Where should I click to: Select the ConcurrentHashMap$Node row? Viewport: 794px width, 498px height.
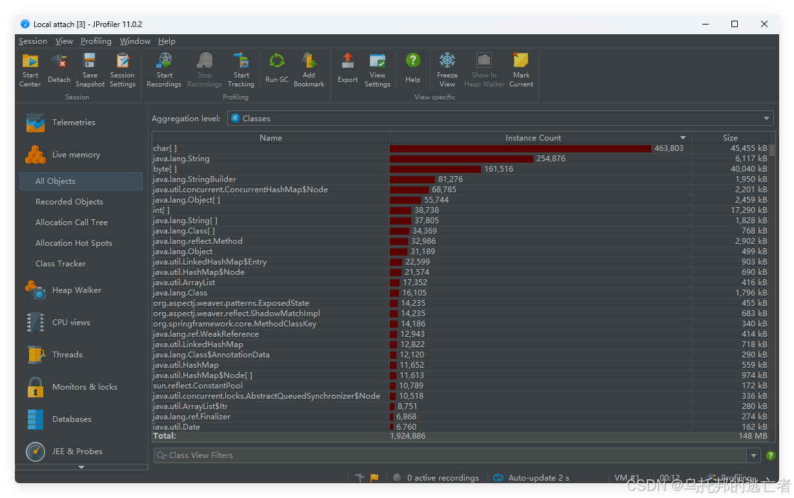[460, 190]
